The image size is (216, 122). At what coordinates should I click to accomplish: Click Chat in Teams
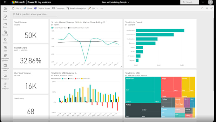[x=42, y=8]
